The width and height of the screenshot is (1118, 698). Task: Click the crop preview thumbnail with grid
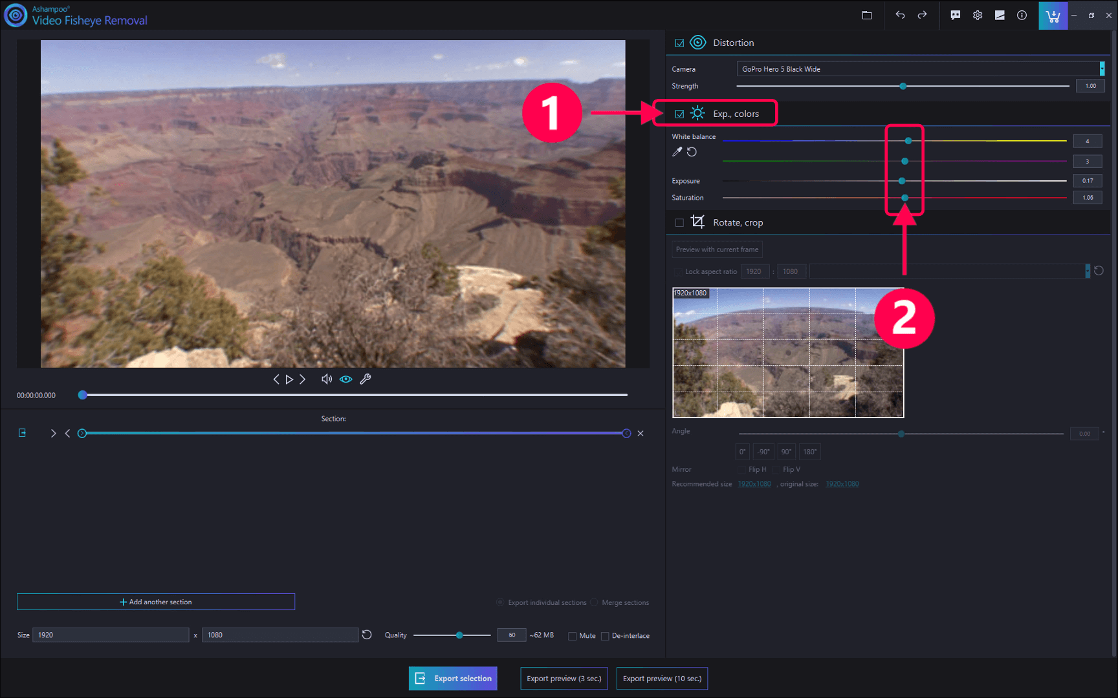click(x=788, y=352)
